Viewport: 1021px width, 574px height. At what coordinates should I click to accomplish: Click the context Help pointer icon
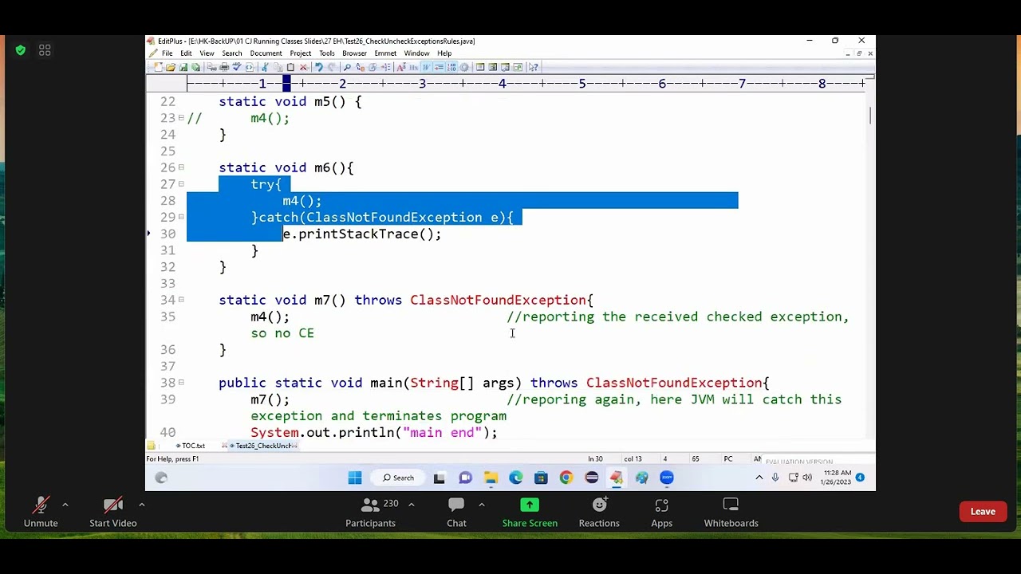click(x=533, y=67)
